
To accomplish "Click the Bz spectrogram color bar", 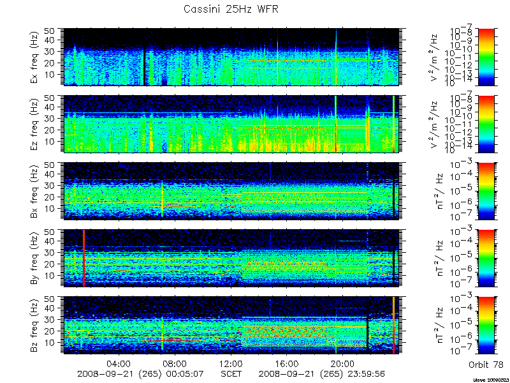I will (486, 326).
